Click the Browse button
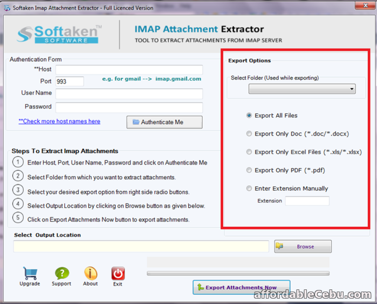Viewport: 377px width, 304px height. click(303, 246)
